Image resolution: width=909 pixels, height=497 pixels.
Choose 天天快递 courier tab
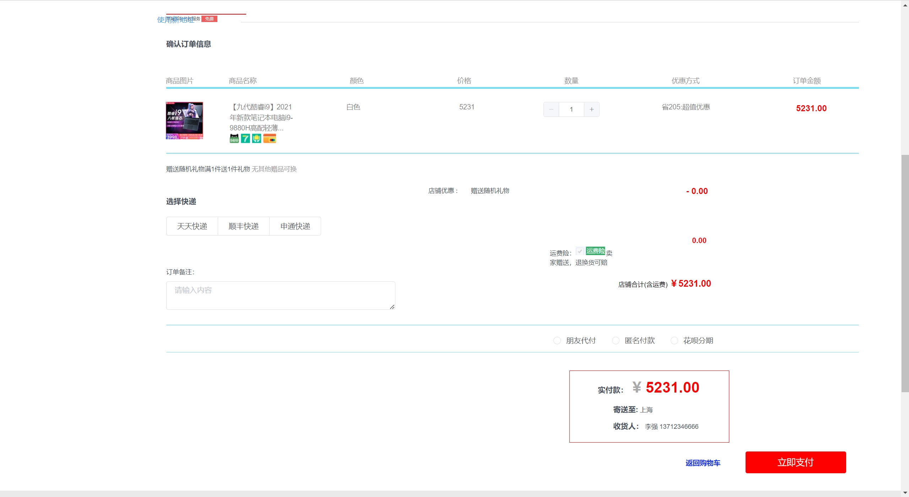[192, 226]
